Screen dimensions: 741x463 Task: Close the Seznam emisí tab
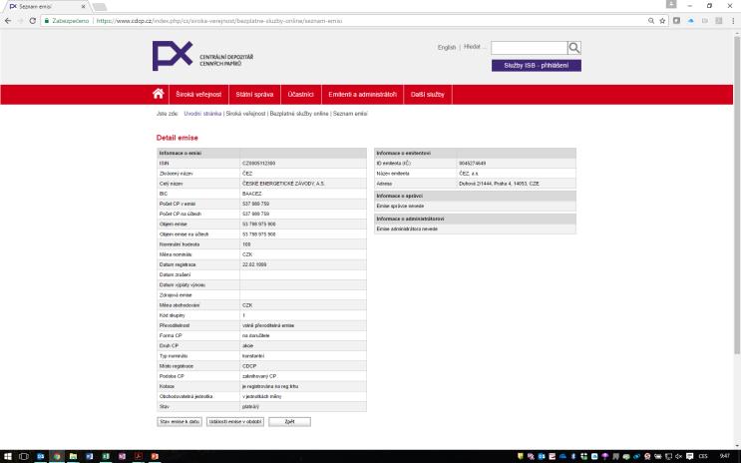(84, 7)
